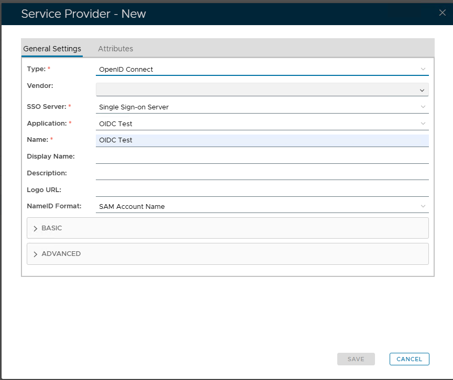This screenshot has height=380, width=453.
Task: Click the "NameID Format:" field label
Action: click(54, 206)
